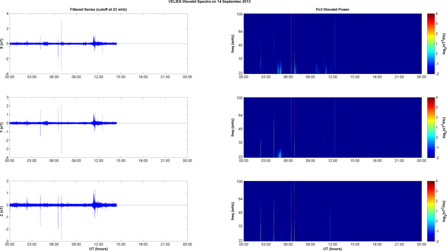Click the top Pc3 wavelet power spectrogram
Viewport: 447px width, 251px height.
(333, 44)
